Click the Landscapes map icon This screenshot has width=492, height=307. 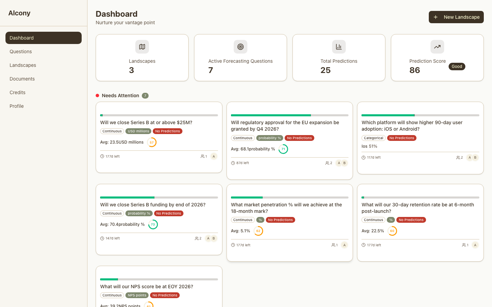pyautogui.click(x=142, y=47)
